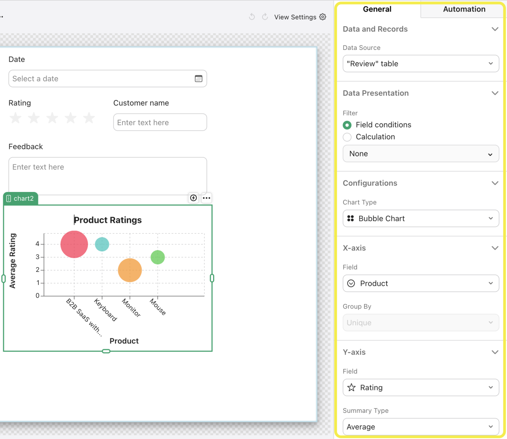Viewport: 507px width, 439px height.
Task: Open calendar picker in Date field
Action: [198, 79]
